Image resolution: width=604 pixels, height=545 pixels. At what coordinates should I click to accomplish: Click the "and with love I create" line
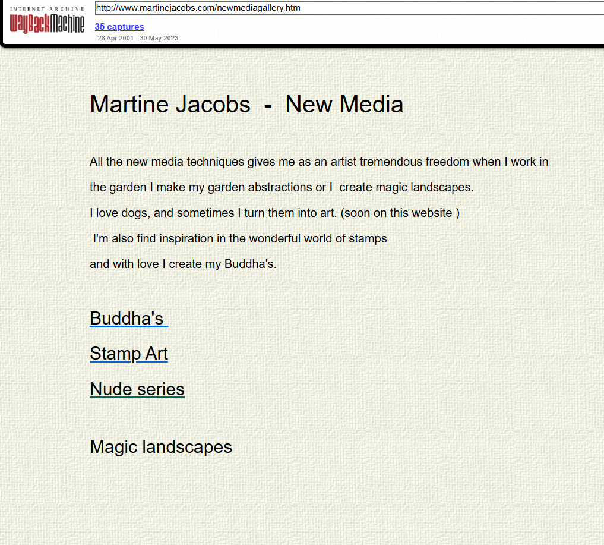click(183, 264)
